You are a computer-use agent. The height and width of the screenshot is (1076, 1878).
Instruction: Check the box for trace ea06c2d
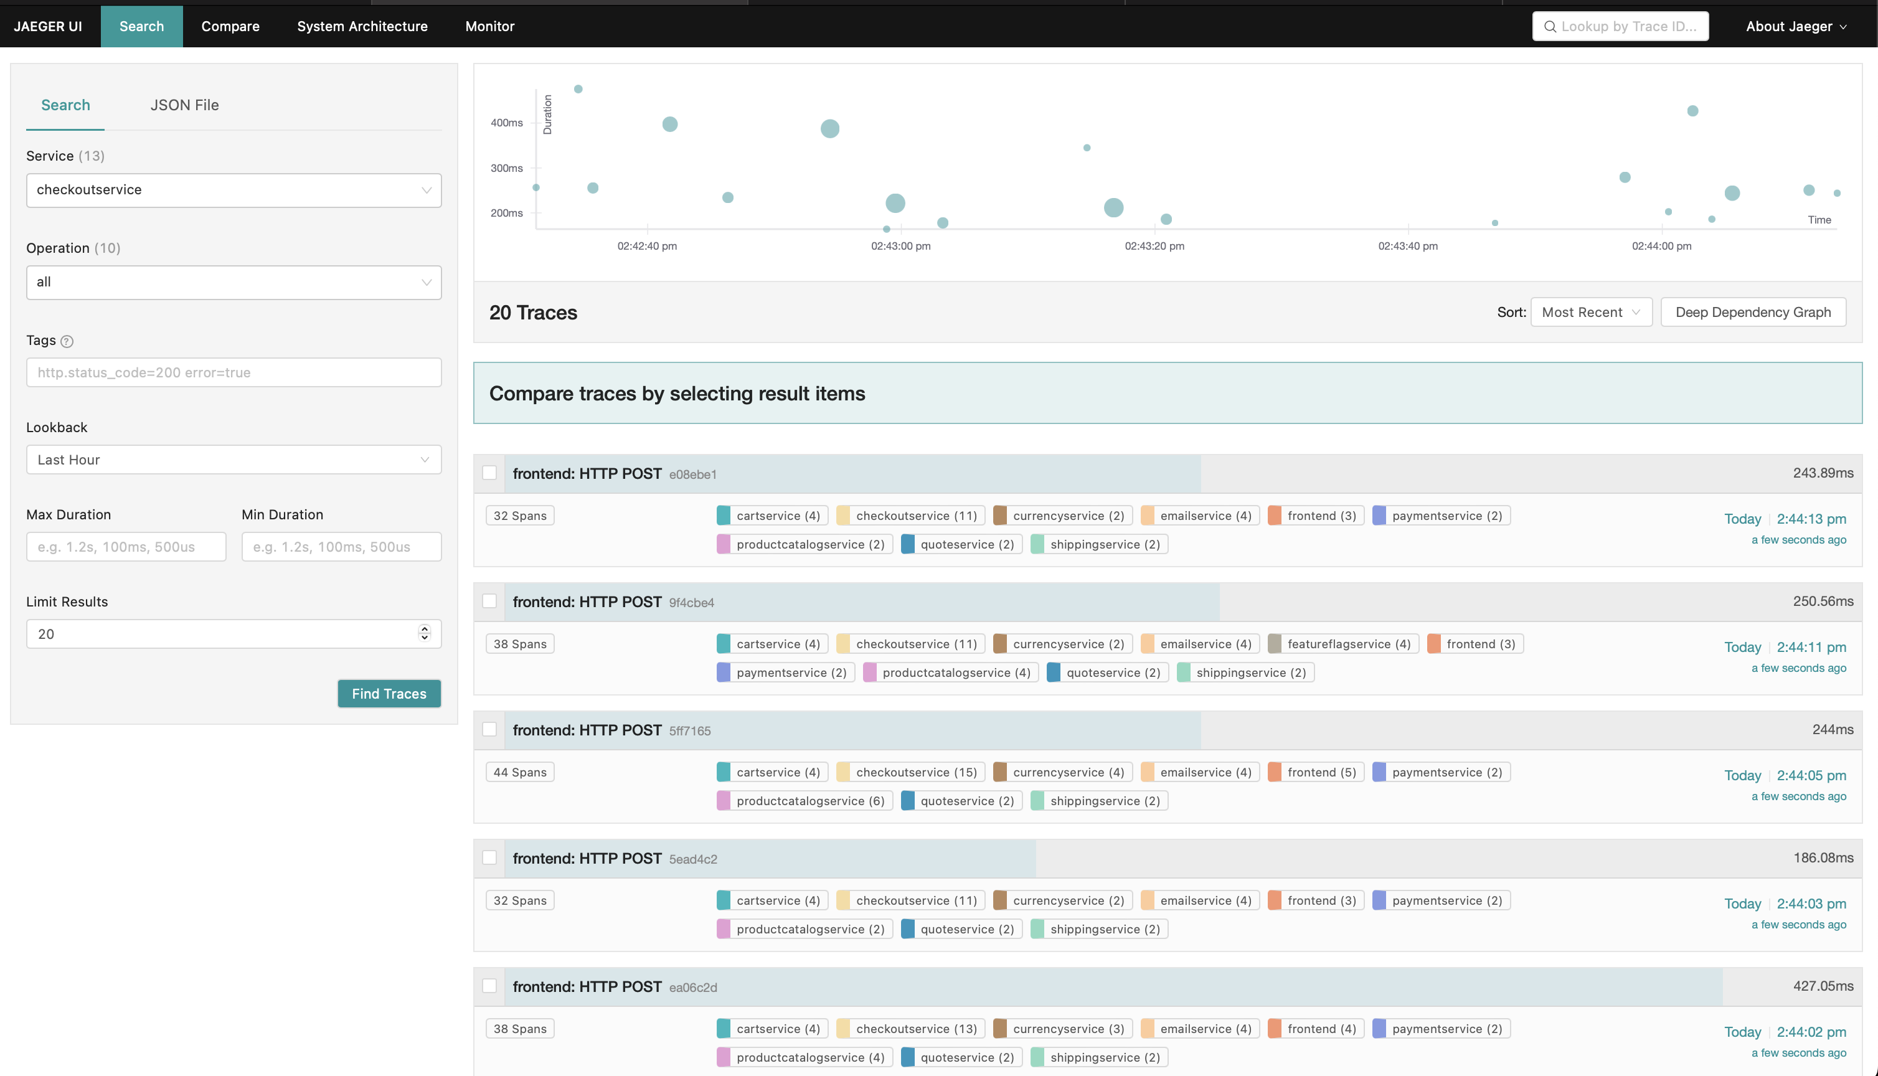click(489, 985)
